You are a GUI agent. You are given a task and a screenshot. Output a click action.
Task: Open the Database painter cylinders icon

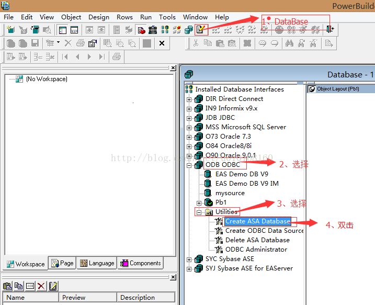tap(189, 30)
